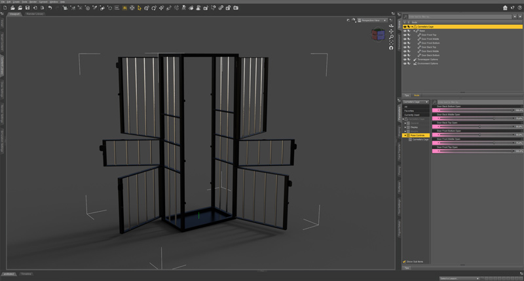Toggle the Show Sub Items checkbox

click(x=404, y=261)
